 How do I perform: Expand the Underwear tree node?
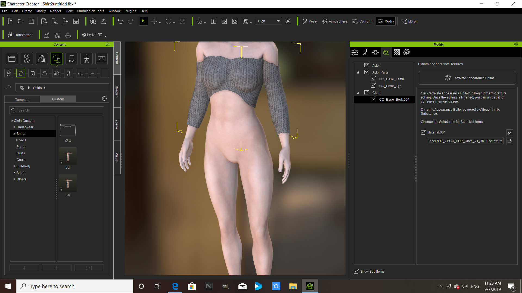(14, 127)
